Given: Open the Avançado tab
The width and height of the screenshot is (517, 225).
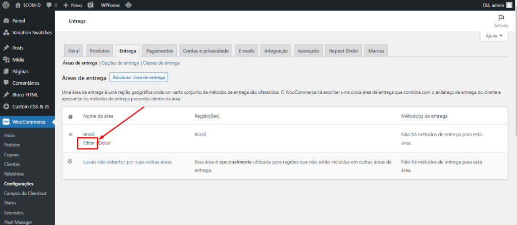Looking at the screenshot, I should point(308,51).
